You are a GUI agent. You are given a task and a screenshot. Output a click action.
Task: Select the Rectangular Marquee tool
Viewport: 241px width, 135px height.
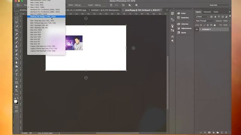[17, 18]
